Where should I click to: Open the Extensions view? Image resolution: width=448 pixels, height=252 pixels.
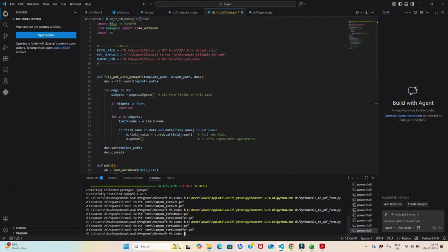pos(5,59)
